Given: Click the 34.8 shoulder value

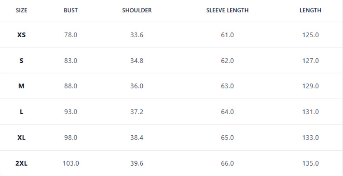Looking at the screenshot, I should (137, 61).
